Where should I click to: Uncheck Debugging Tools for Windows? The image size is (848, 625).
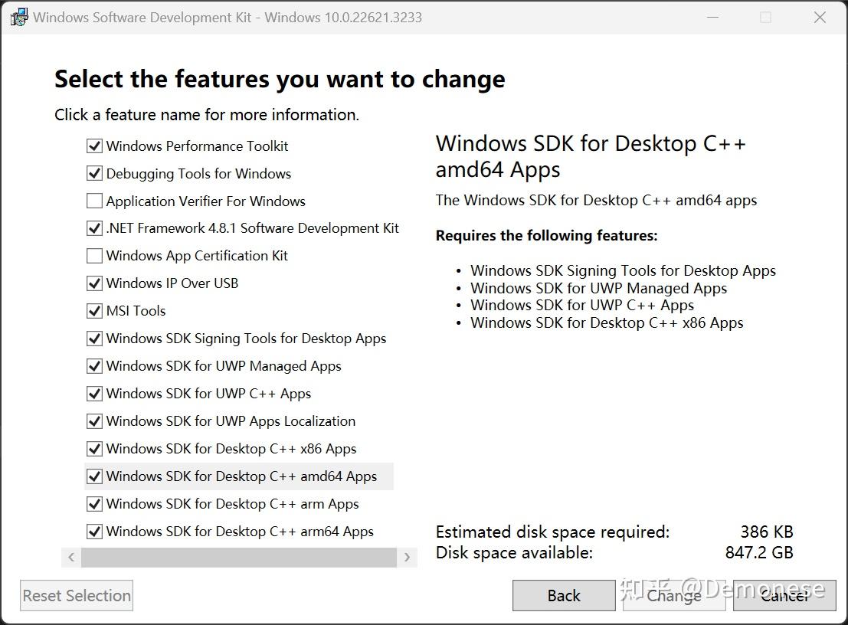(94, 173)
